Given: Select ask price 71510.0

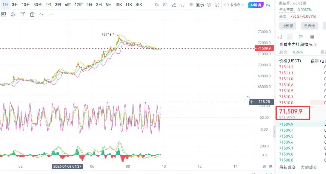Looking at the screenshot, I should (x=286, y=103).
